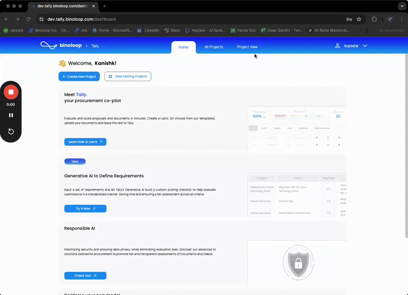Image resolution: width=408 pixels, height=295 pixels.
Task: Open the Slack bookmark
Action: coord(172,30)
